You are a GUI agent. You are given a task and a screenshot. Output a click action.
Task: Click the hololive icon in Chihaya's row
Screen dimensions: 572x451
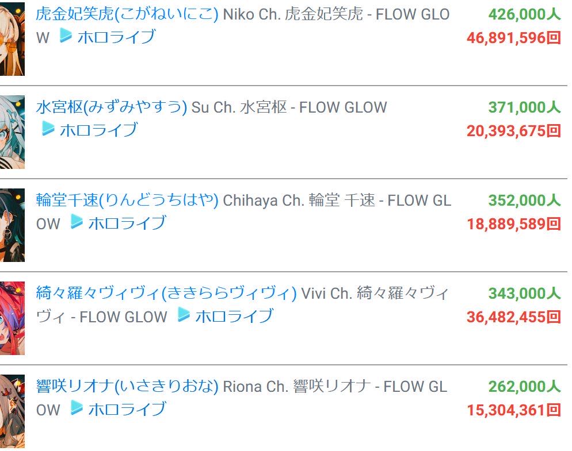click(x=77, y=222)
